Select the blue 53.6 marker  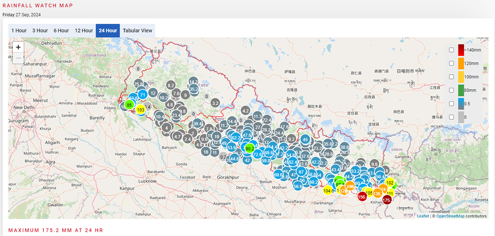pyautogui.click(x=231, y=147)
